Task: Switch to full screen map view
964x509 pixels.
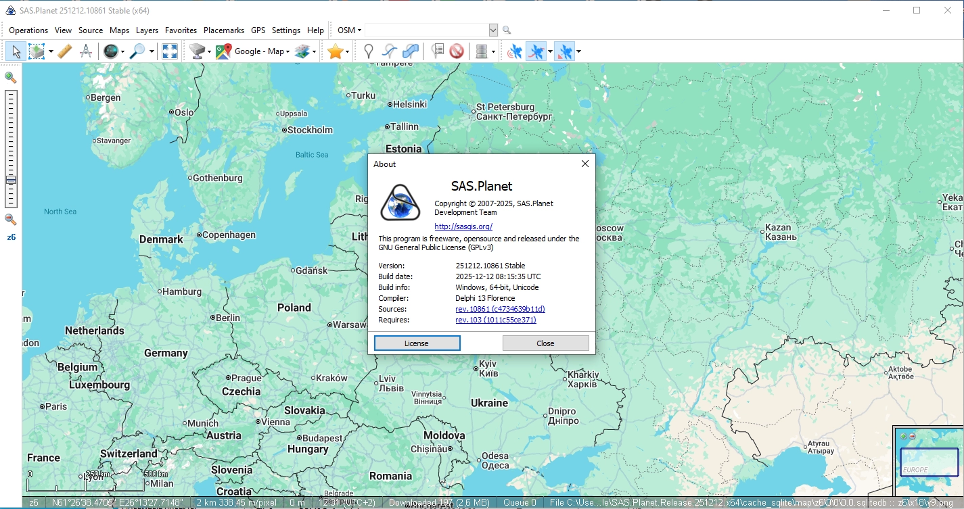Action: click(170, 51)
